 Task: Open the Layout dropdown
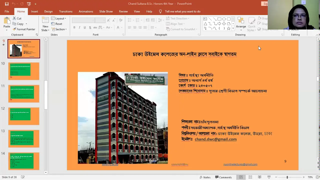click(59, 18)
